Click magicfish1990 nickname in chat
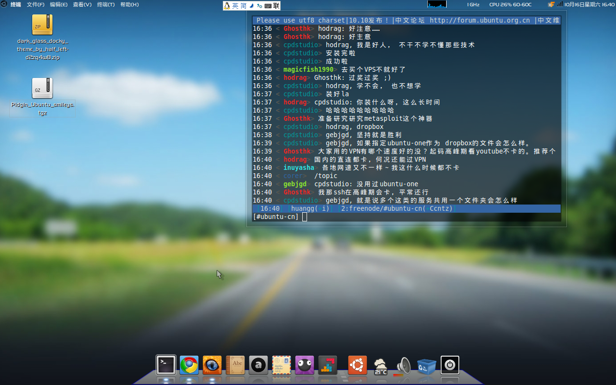 coord(308,69)
